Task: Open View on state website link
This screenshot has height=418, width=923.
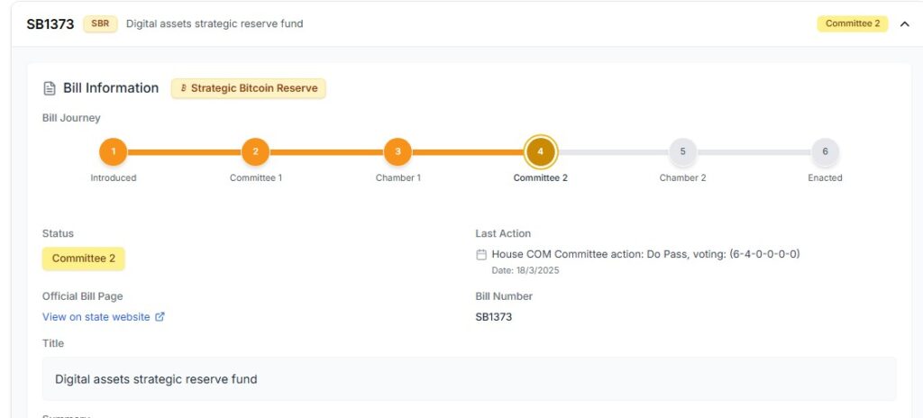Action: point(96,317)
